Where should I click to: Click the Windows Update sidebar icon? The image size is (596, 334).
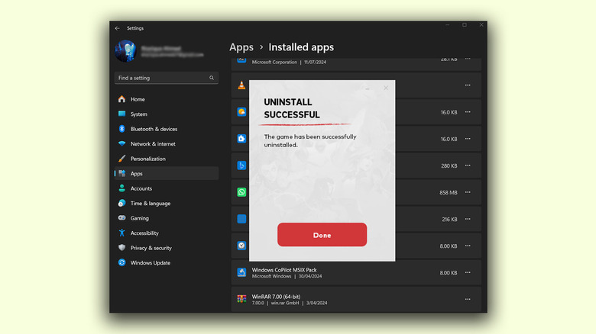click(x=121, y=263)
